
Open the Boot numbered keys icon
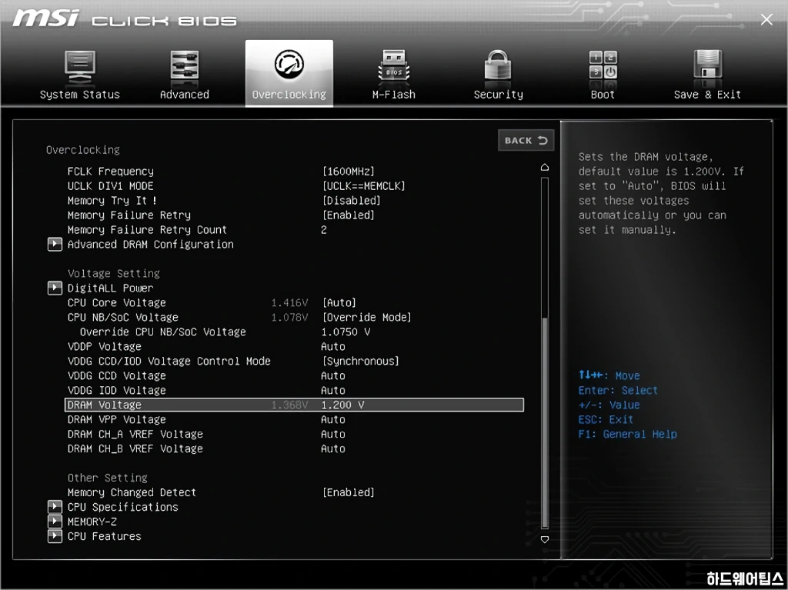tap(603, 65)
